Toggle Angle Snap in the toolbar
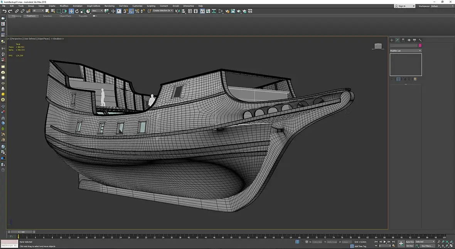 coord(131,11)
